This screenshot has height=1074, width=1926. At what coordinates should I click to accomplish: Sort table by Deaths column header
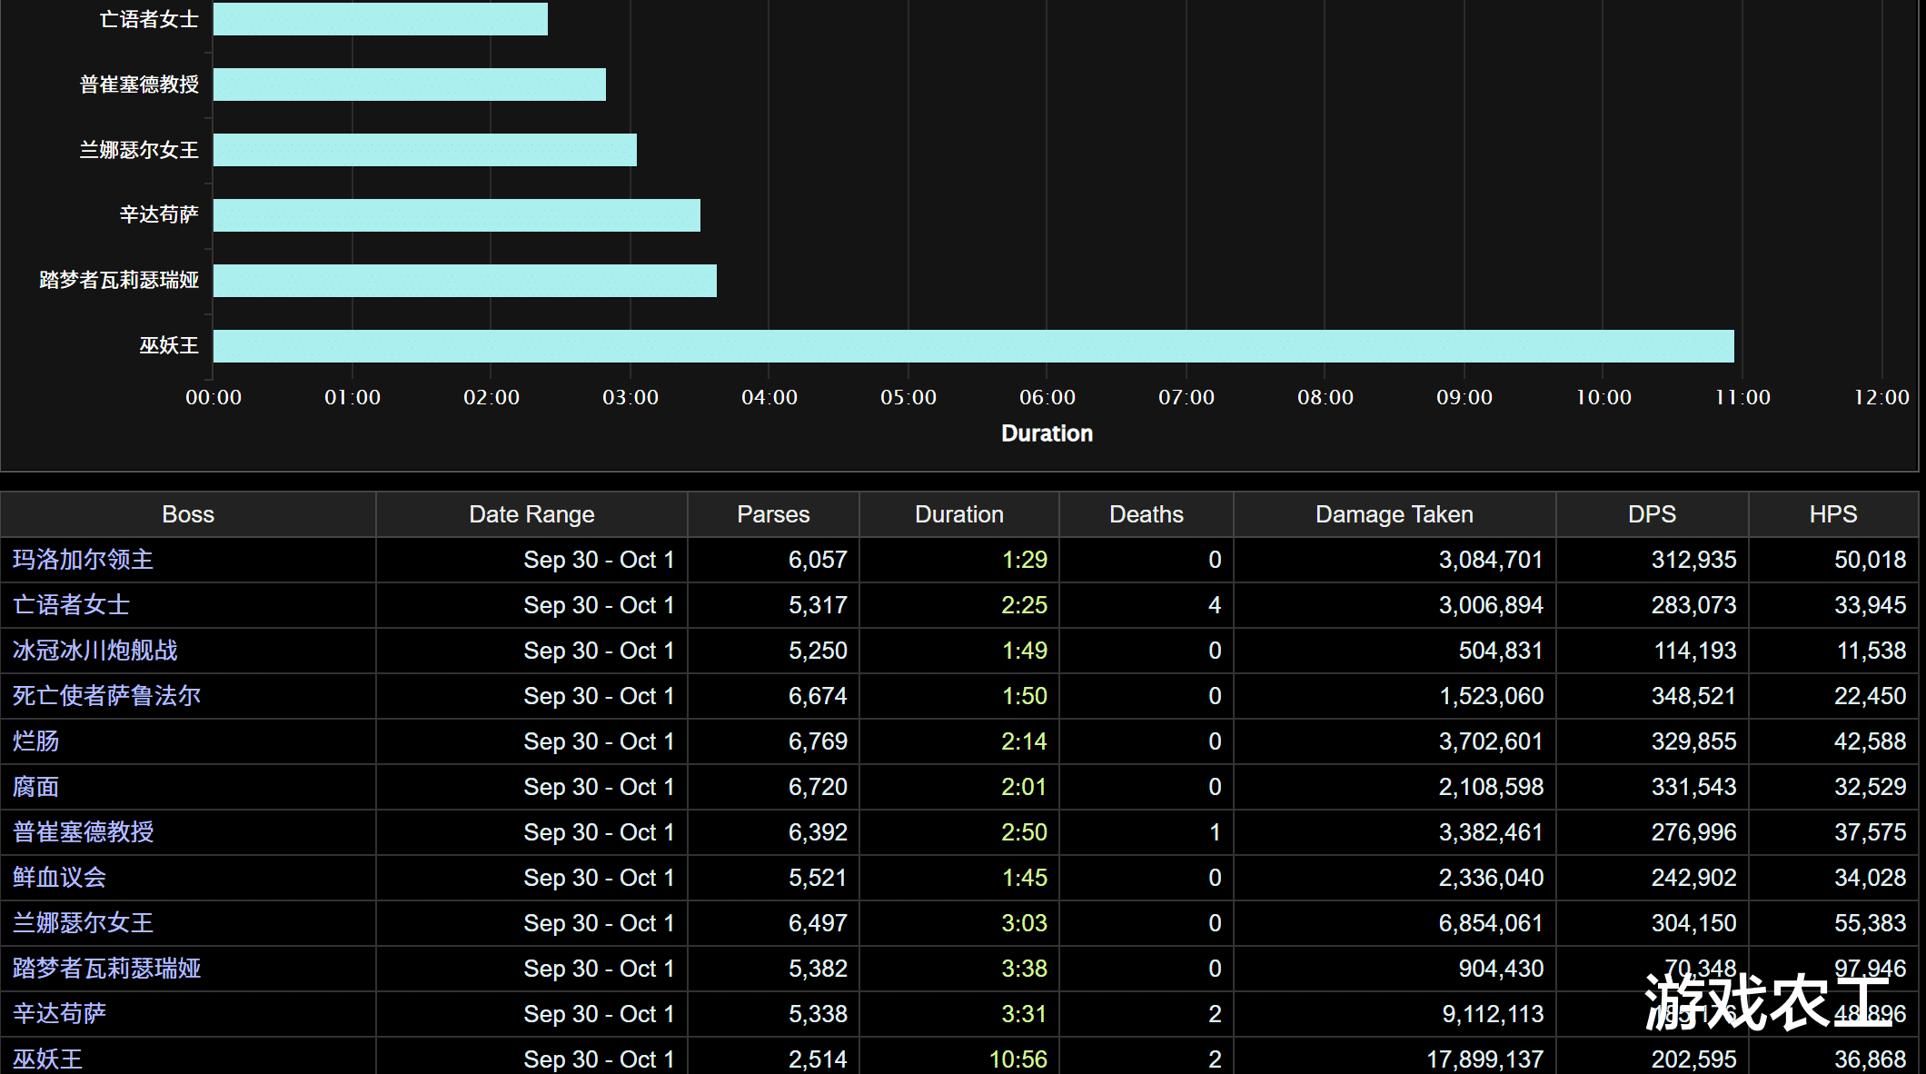[x=1146, y=514]
